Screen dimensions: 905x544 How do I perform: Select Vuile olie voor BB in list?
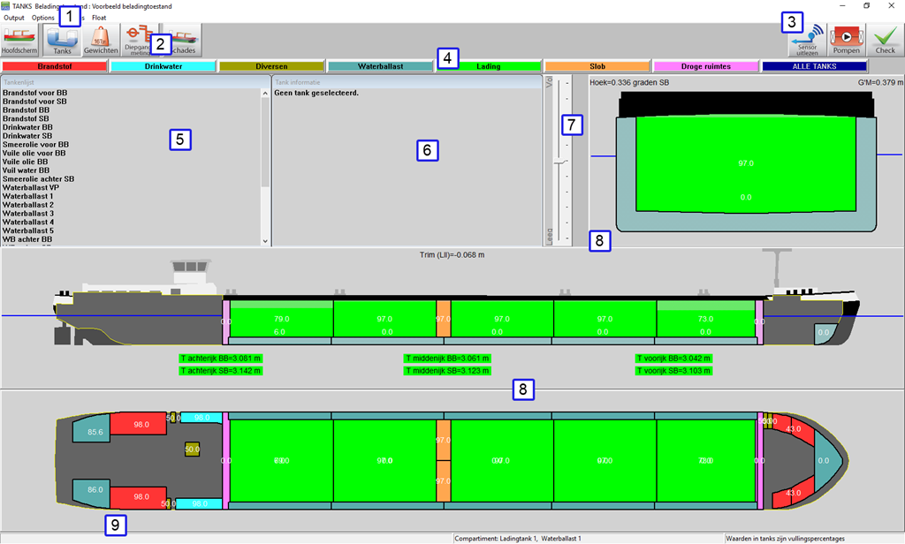click(x=34, y=153)
